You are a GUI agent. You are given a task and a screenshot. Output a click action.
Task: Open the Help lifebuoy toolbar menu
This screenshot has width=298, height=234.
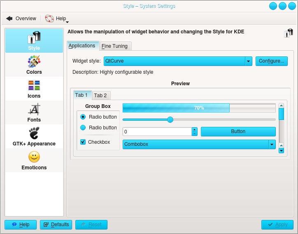57,19
